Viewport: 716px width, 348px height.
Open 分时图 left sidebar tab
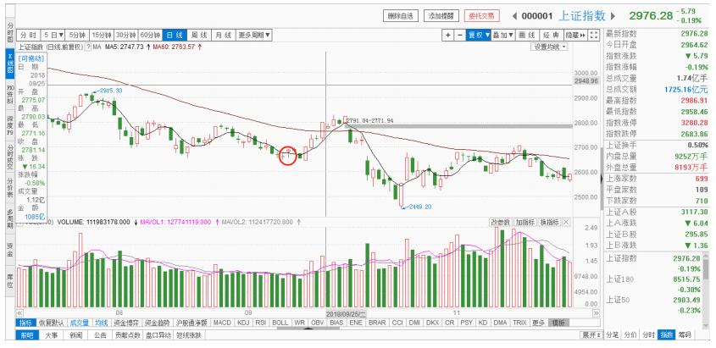[10, 32]
